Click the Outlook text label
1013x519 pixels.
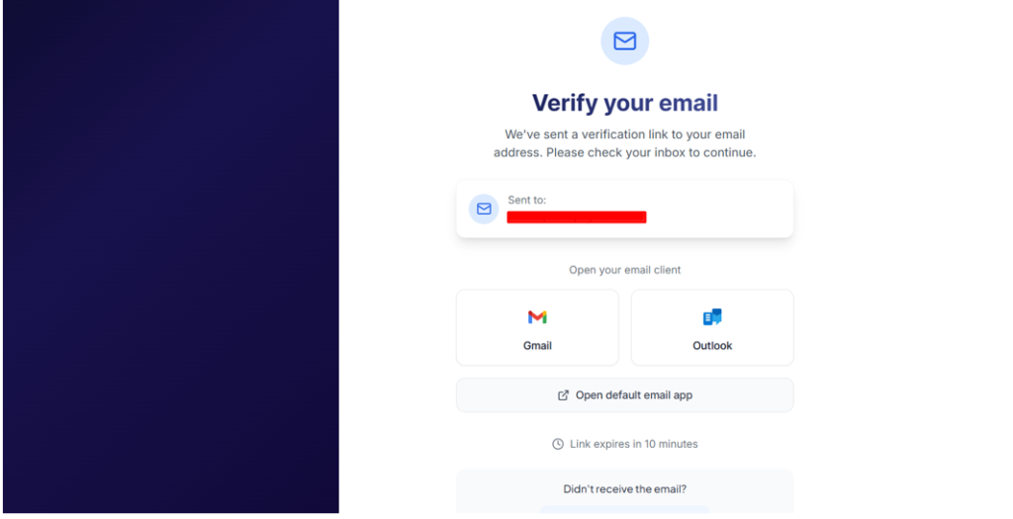point(712,346)
